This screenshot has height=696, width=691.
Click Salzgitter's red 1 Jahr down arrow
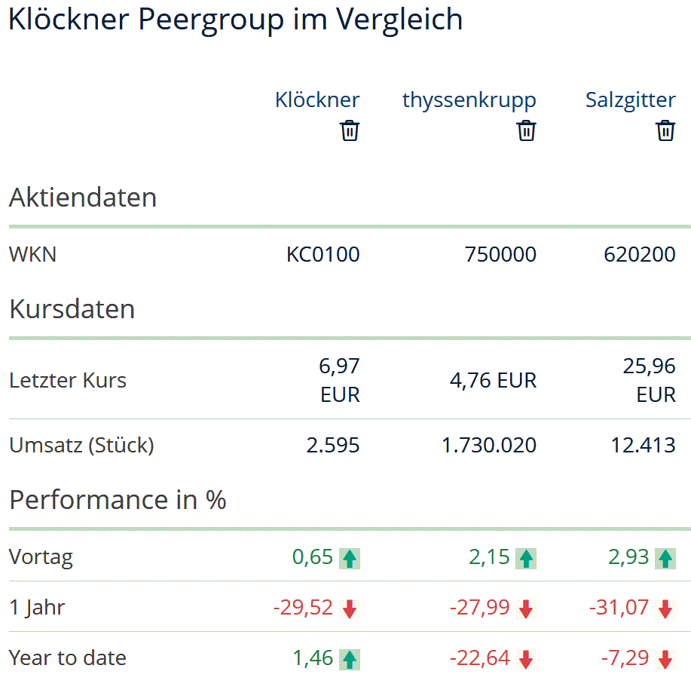[665, 609]
